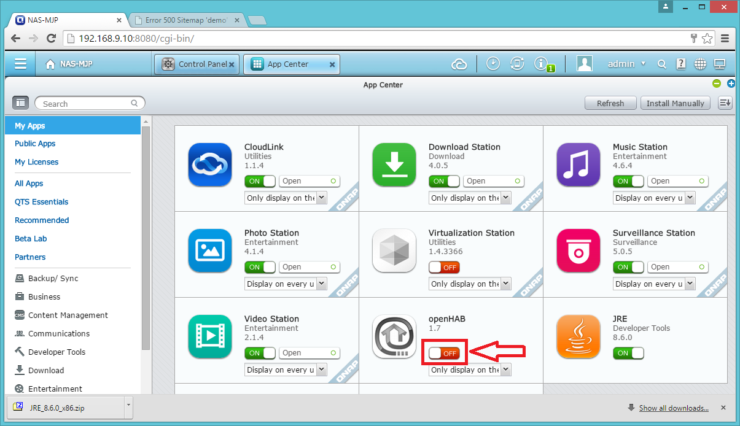
Task: Open the JRE_8.6.0_x86.zip download item
Action: [64, 407]
